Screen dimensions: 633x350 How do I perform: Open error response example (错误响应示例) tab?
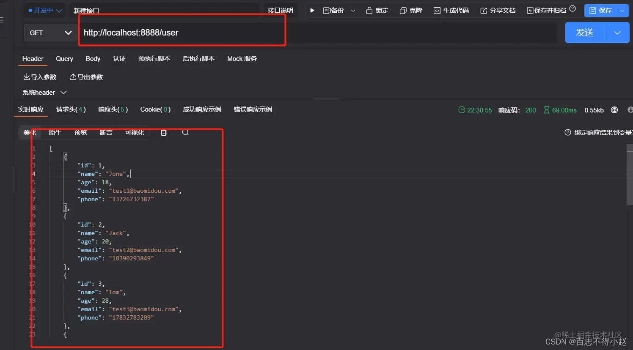click(x=253, y=109)
